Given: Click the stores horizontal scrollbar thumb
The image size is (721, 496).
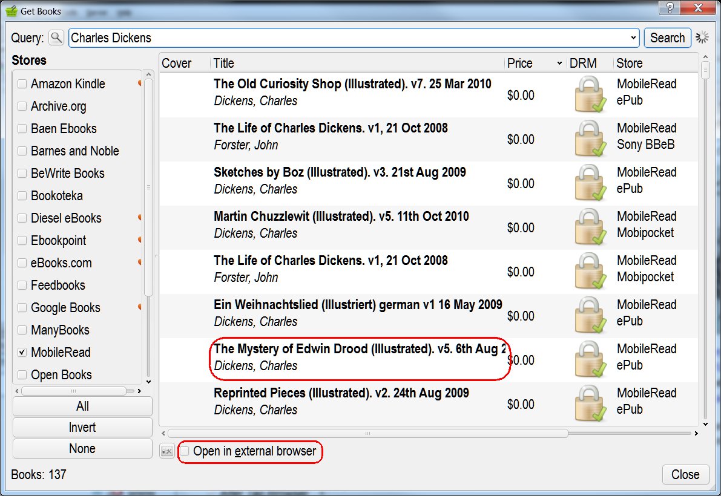Looking at the screenshot, I should pyautogui.click(x=74, y=391).
